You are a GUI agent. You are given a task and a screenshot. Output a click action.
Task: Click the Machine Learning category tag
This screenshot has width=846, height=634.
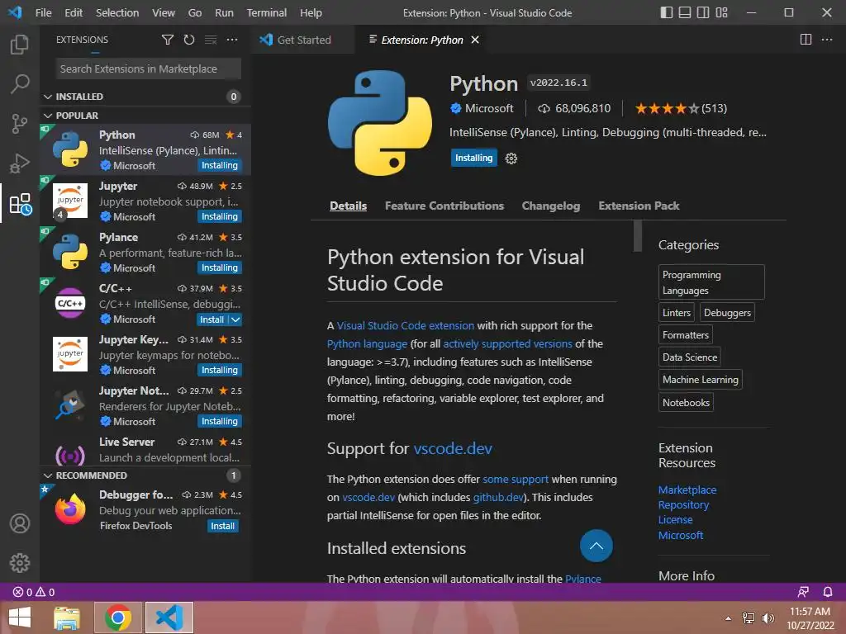pyautogui.click(x=701, y=380)
